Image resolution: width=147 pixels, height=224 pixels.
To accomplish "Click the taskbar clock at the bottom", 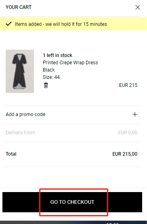I will pyautogui.click(x=113, y=223).
